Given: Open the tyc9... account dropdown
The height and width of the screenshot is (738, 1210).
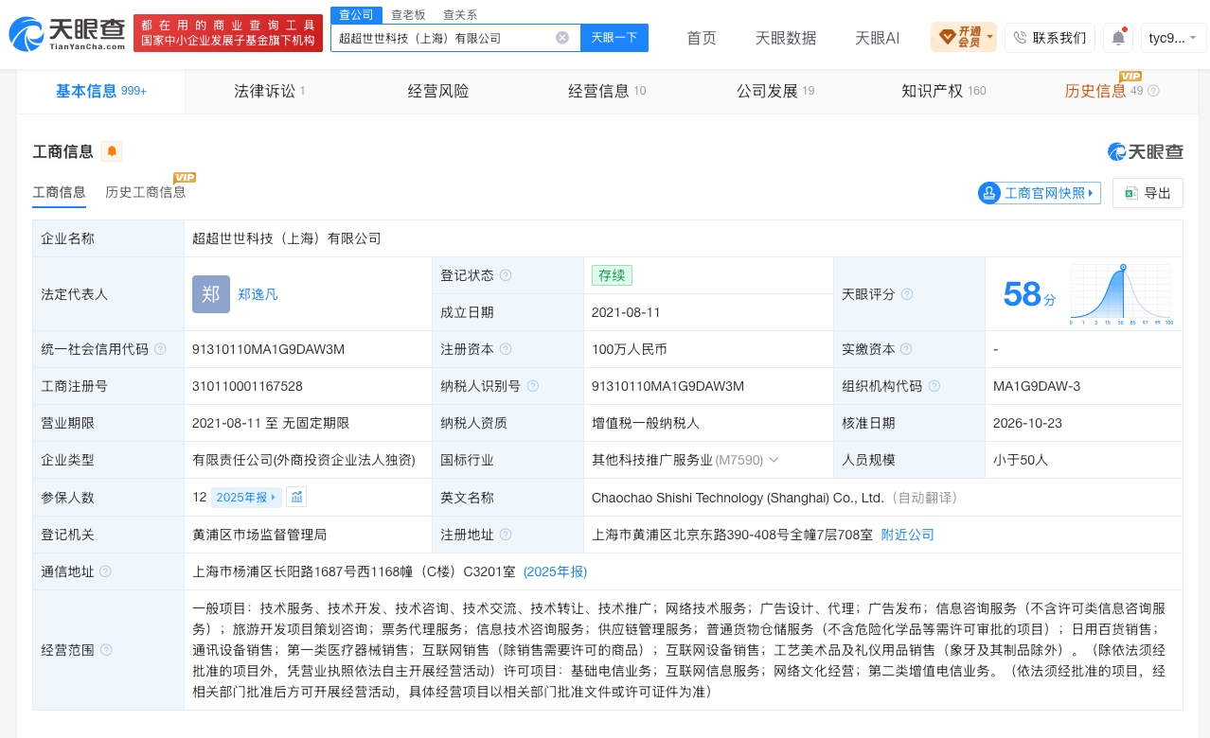Looking at the screenshot, I should 1174,38.
